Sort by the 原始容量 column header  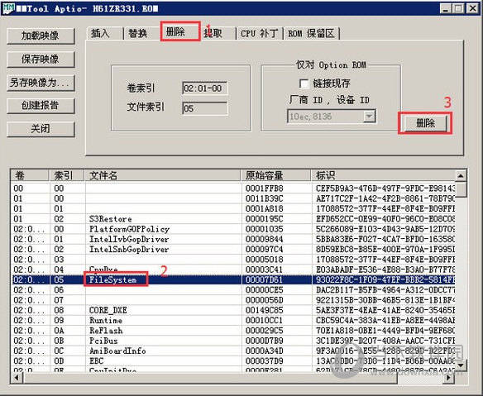coord(275,175)
